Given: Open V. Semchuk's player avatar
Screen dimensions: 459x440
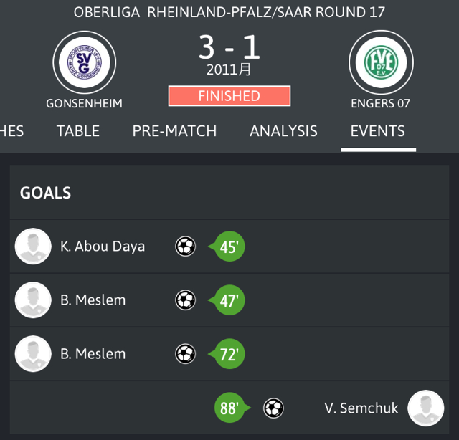Looking at the screenshot, I should pos(426,408).
